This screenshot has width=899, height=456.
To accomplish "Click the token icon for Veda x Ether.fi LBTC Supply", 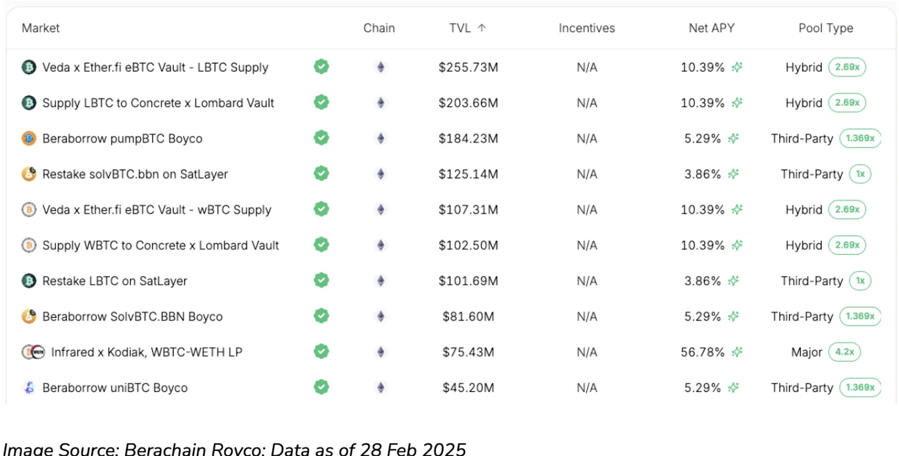I will click(x=29, y=67).
